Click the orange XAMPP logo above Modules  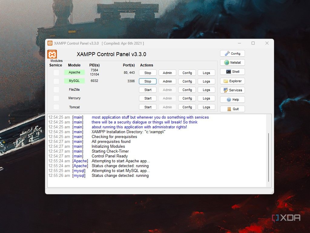point(52,55)
